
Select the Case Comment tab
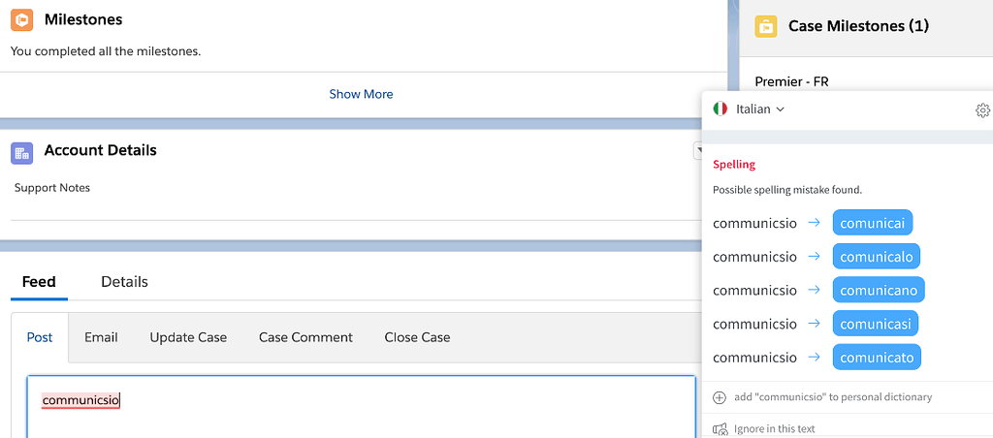point(305,337)
